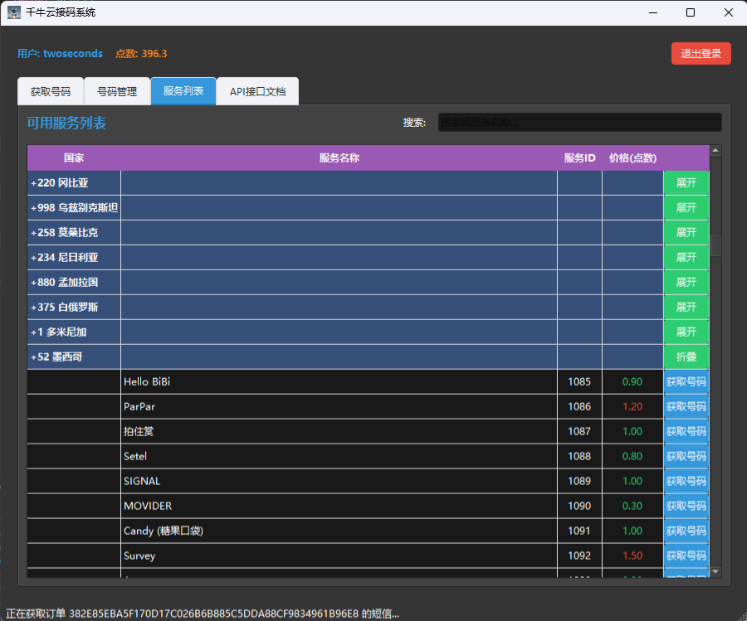Image resolution: width=747 pixels, height=621 pixels.
Task: Click the vertical scrollbar thumb
Action: point(715,246)
